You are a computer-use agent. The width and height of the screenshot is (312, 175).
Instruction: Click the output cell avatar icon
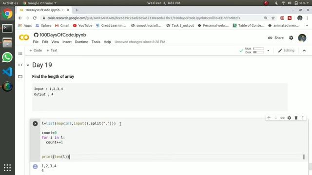pyautogui.click(x=35, y=166)
